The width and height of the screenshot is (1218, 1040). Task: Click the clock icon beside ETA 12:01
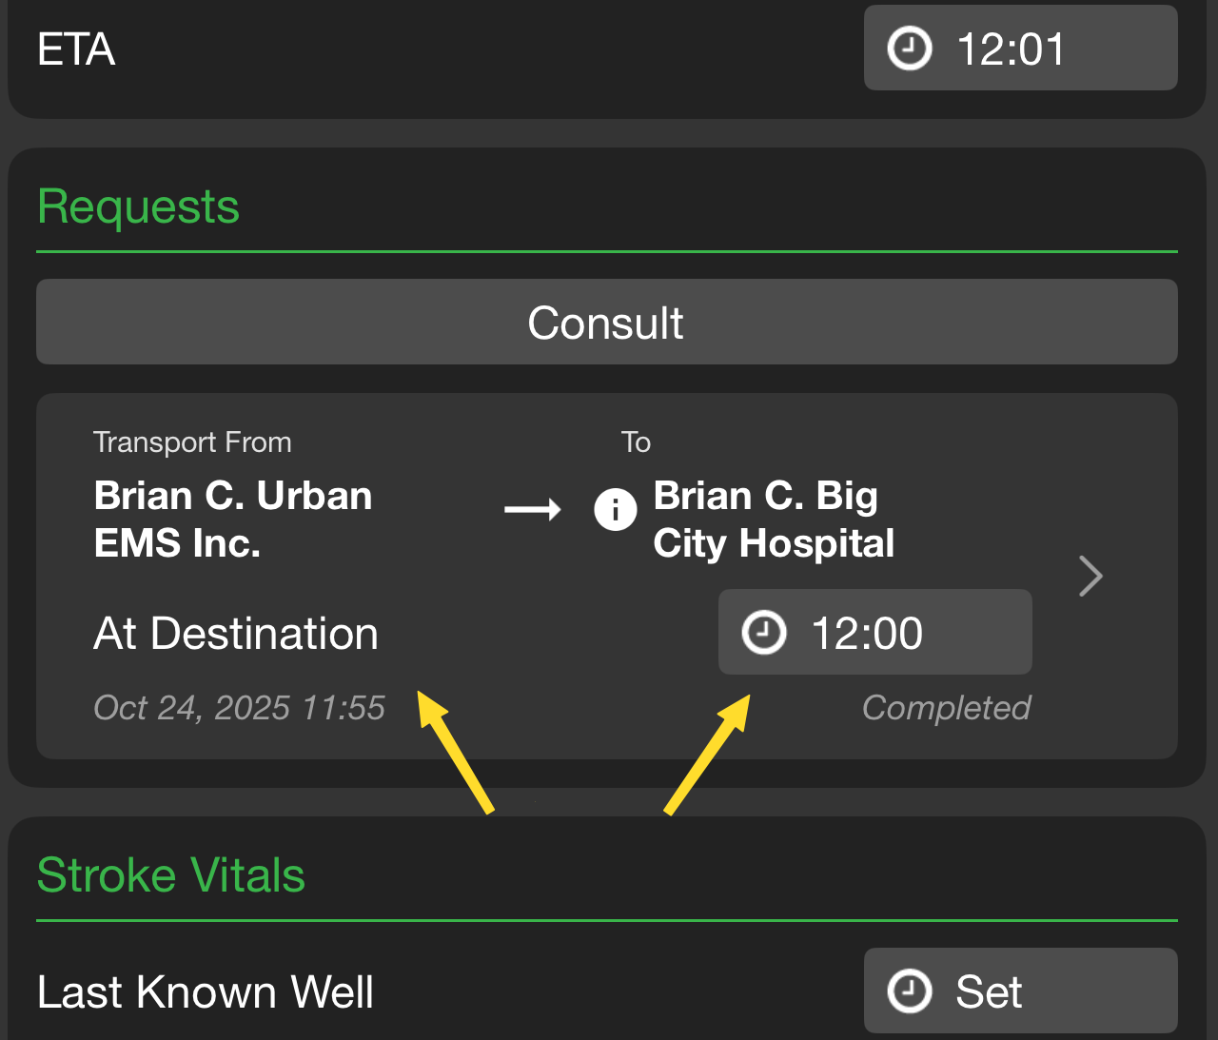(x=909, y=49)
